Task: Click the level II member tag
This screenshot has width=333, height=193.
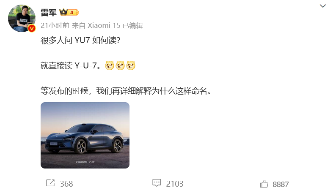Action: pyautogui.click(x=73, y=13)
